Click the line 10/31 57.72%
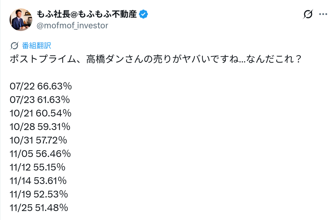The image size is (335, 220). (x=39, y=140)
